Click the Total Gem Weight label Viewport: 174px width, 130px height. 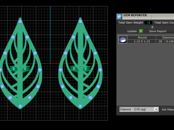coord(130,23)
